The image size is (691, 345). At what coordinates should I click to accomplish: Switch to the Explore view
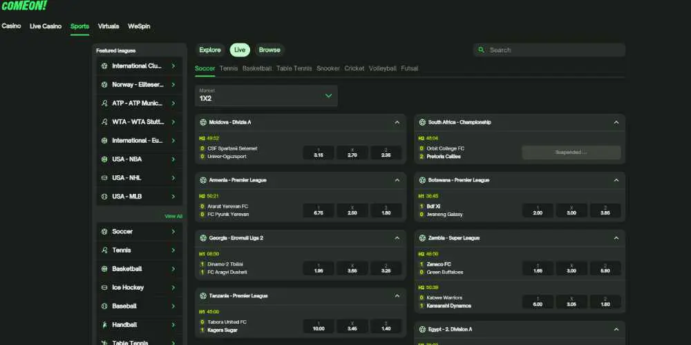pyautogui.click(x=210, y=50)
